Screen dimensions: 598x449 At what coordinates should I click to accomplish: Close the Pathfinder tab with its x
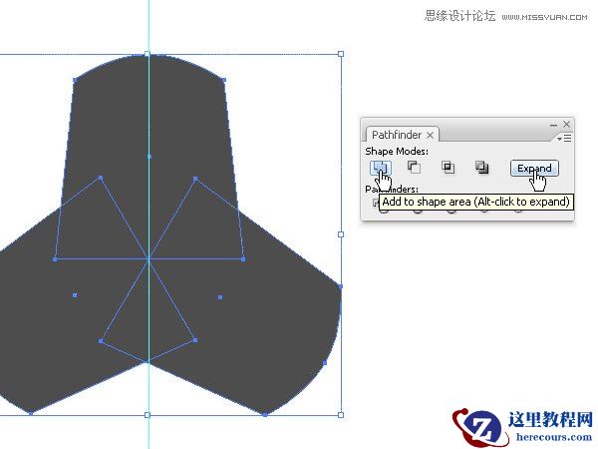coord(430,135)
